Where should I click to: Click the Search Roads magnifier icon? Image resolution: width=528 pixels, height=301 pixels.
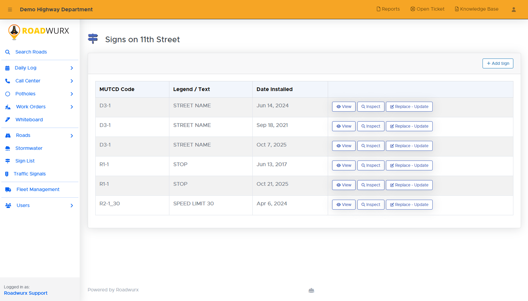tap(8, 52)
